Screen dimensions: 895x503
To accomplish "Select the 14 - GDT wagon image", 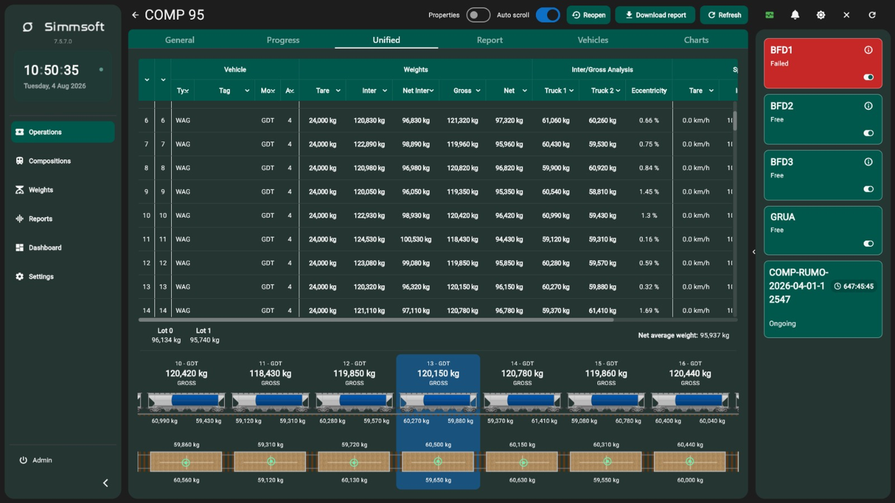I will (522, 402).
